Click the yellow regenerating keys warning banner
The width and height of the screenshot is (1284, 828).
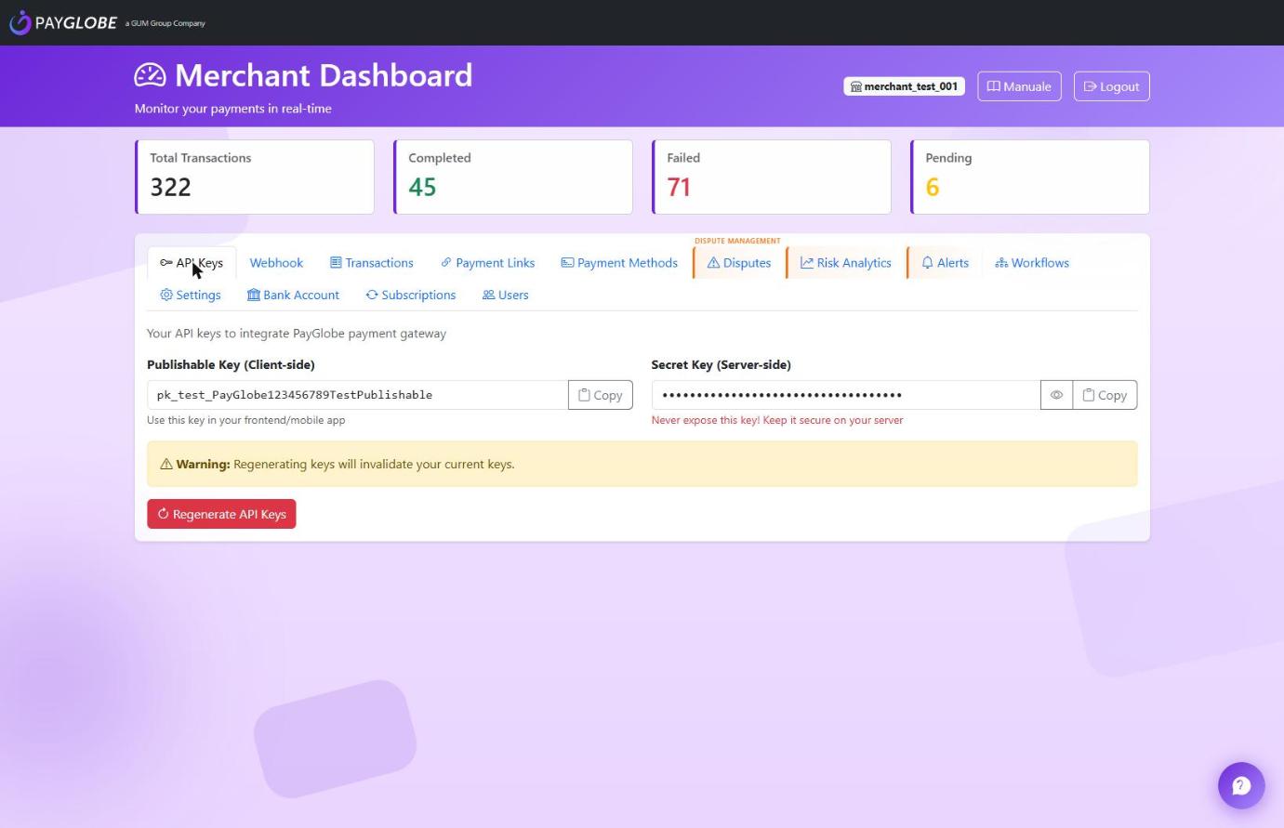tap(642, 464)
